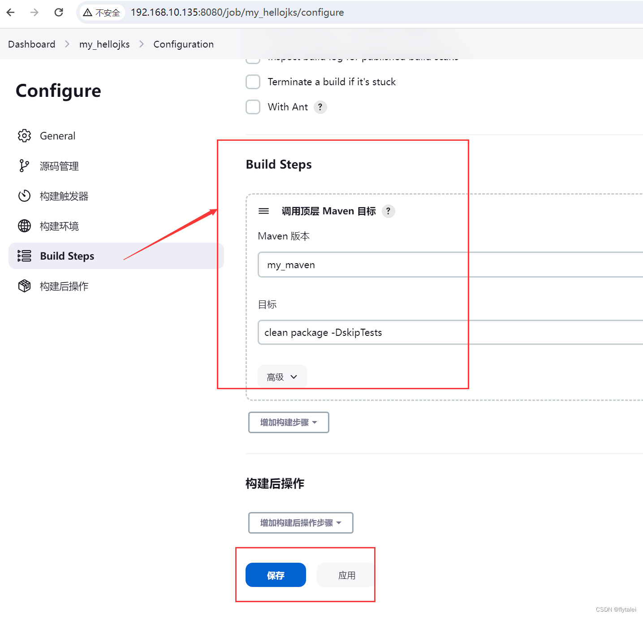Open help for 调用顶层 Maven 目标
This screenshot has width=643, height=617.
tap(388, 211)
